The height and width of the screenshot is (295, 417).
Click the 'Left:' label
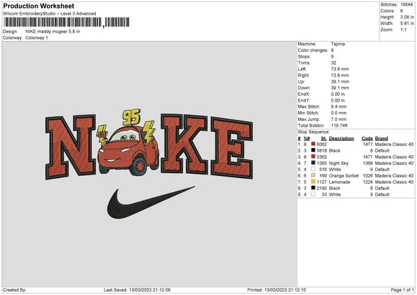[x=302, y=69]
